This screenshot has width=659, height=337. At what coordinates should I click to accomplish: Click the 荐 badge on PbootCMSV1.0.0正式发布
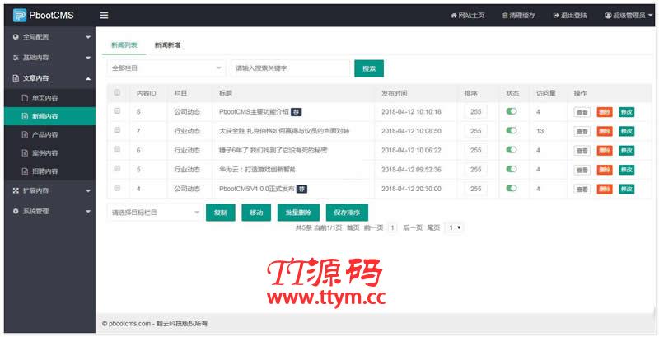pyautogui.click(x=301, y=189)
